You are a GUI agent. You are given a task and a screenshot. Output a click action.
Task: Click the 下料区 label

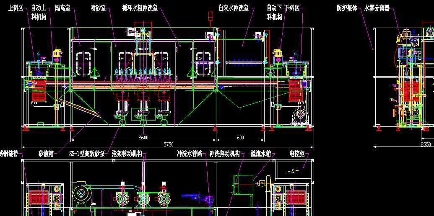[x=292, y=8]
